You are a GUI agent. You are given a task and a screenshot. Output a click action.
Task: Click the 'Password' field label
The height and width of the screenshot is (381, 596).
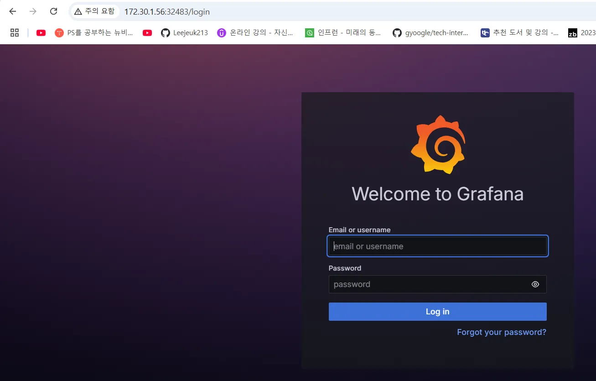(x=345, y=268)
